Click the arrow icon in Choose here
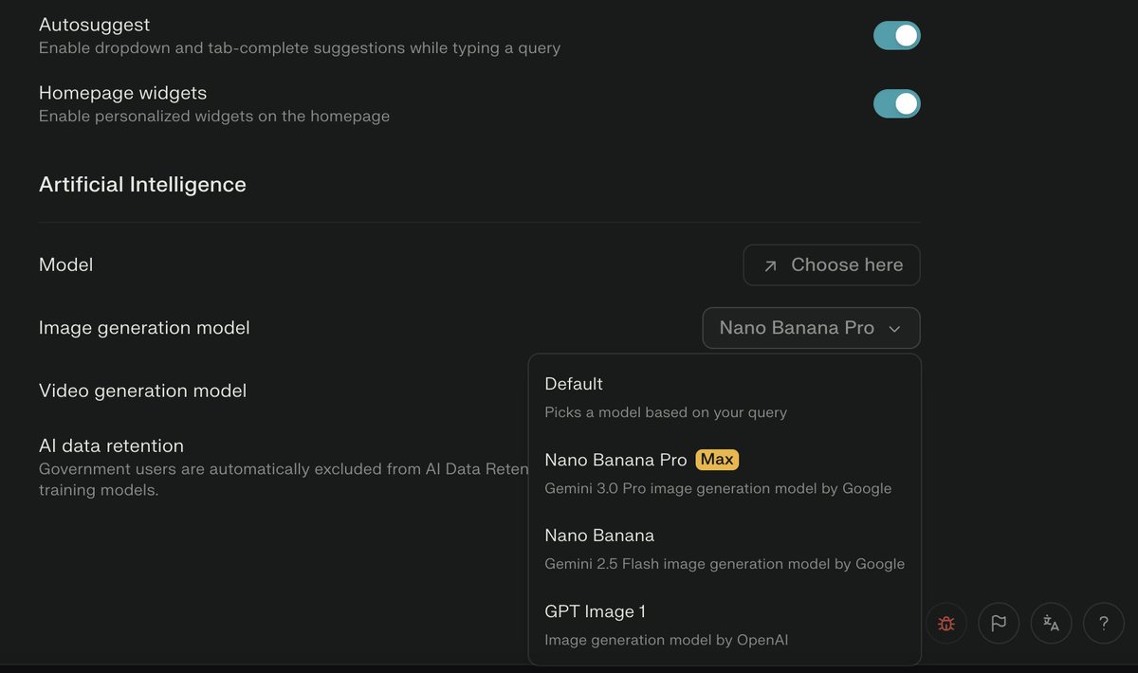The height and width of the screenshot is (673, 1138). click(770, 266)
